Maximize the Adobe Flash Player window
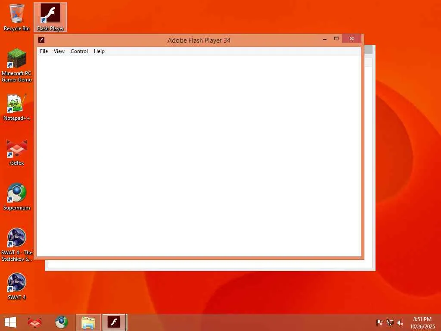Image resolution: width=441 pixels, height=331 pixels. point(336,39)
